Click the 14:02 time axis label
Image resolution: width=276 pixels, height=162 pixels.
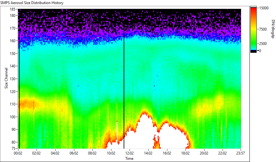point(148,153)
